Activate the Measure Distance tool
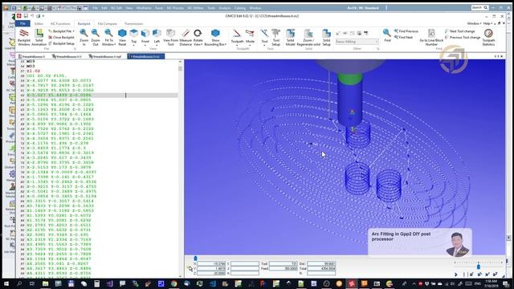 tap(186, 37)
